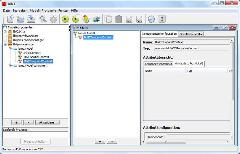The height and width of the screenshot is (154, 240).
Task: Switch to the Oberflächeneditor tab
Action: click(x=191, y=34)
